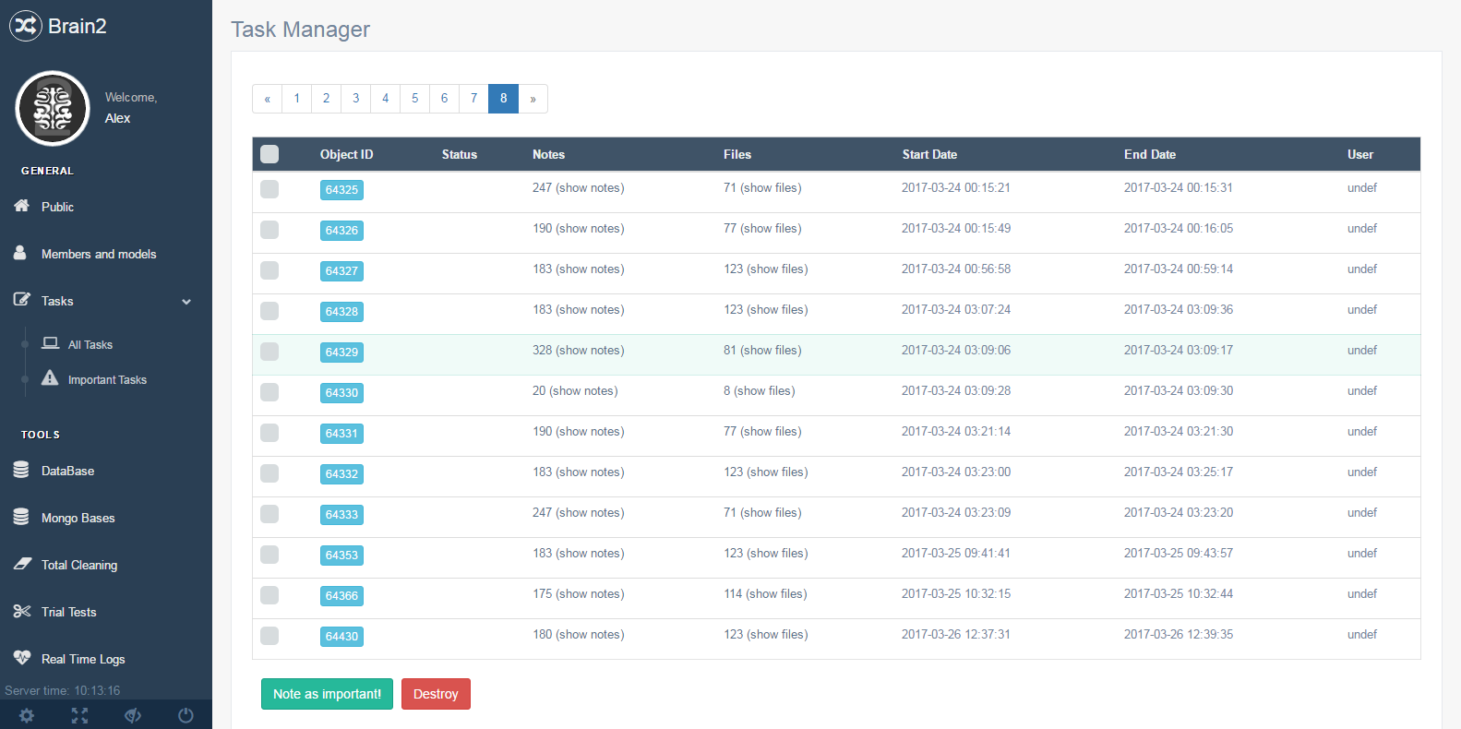
Task: Show files for task 64366
Action: click(x=776, y=593)
